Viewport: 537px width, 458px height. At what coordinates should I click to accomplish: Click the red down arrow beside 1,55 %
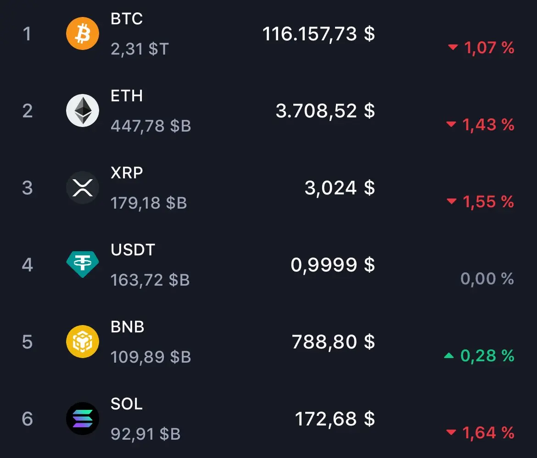coord(451,201)
